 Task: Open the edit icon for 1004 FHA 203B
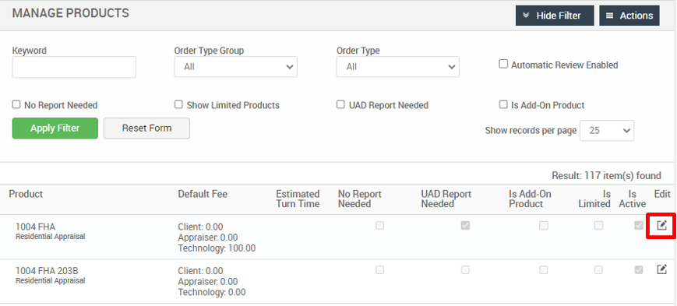coord(662,269)
